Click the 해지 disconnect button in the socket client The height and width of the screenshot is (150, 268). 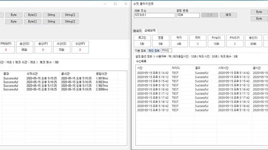[228, 15]
